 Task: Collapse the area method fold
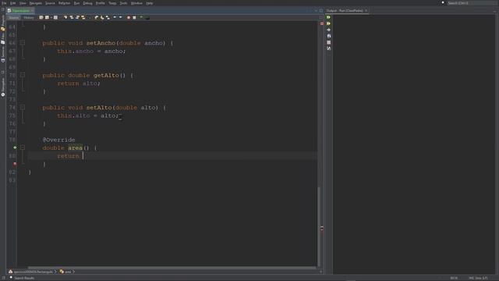(x=23, y=148)
